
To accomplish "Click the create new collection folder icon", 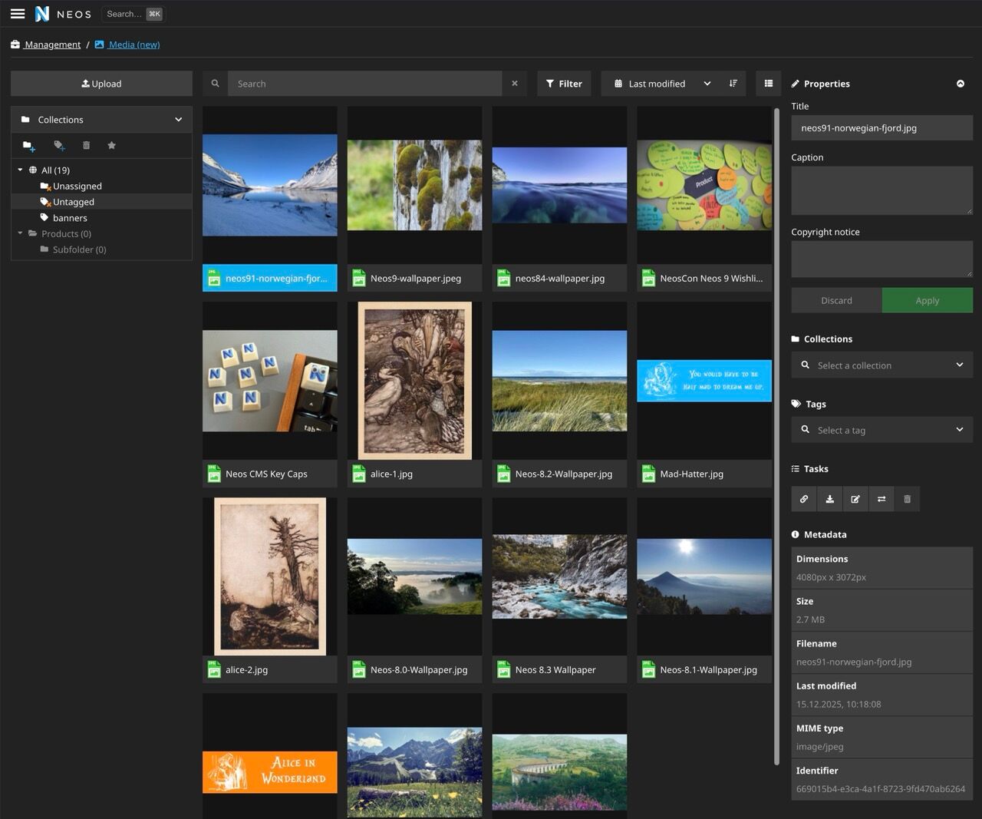I will point(29,146).
